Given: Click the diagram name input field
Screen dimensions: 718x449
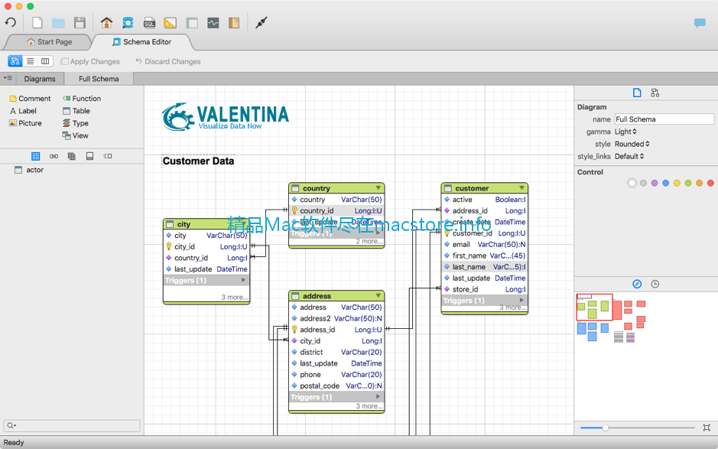Looking at the screenshot, I should [x=664, y=119].
